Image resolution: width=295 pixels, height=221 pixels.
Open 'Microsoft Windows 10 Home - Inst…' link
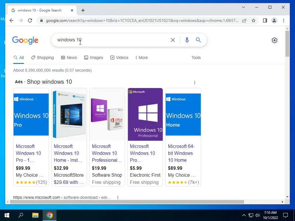click(x=68, y=153)
